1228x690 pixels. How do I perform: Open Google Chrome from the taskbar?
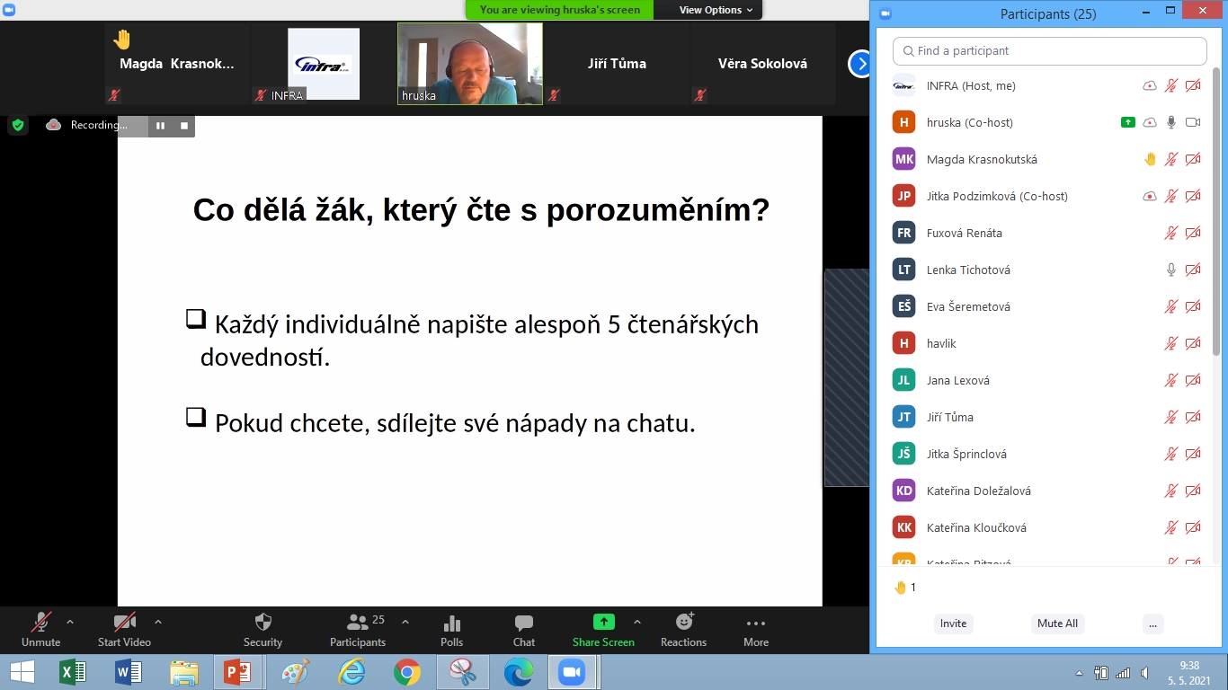(x=406, y=672)
